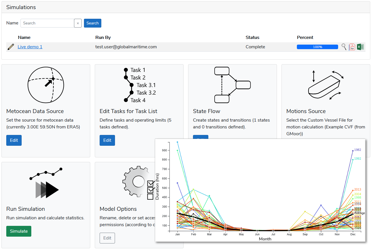
Task: Click the Edit button under Model Options
Action: click(107, 238)
